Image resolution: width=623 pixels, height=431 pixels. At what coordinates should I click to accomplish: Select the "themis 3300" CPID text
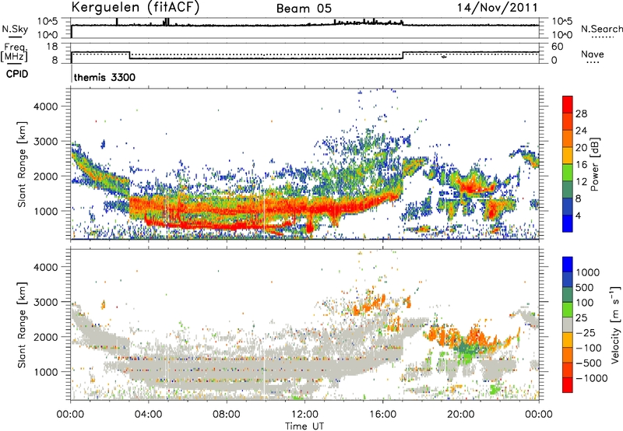(104, 77)
